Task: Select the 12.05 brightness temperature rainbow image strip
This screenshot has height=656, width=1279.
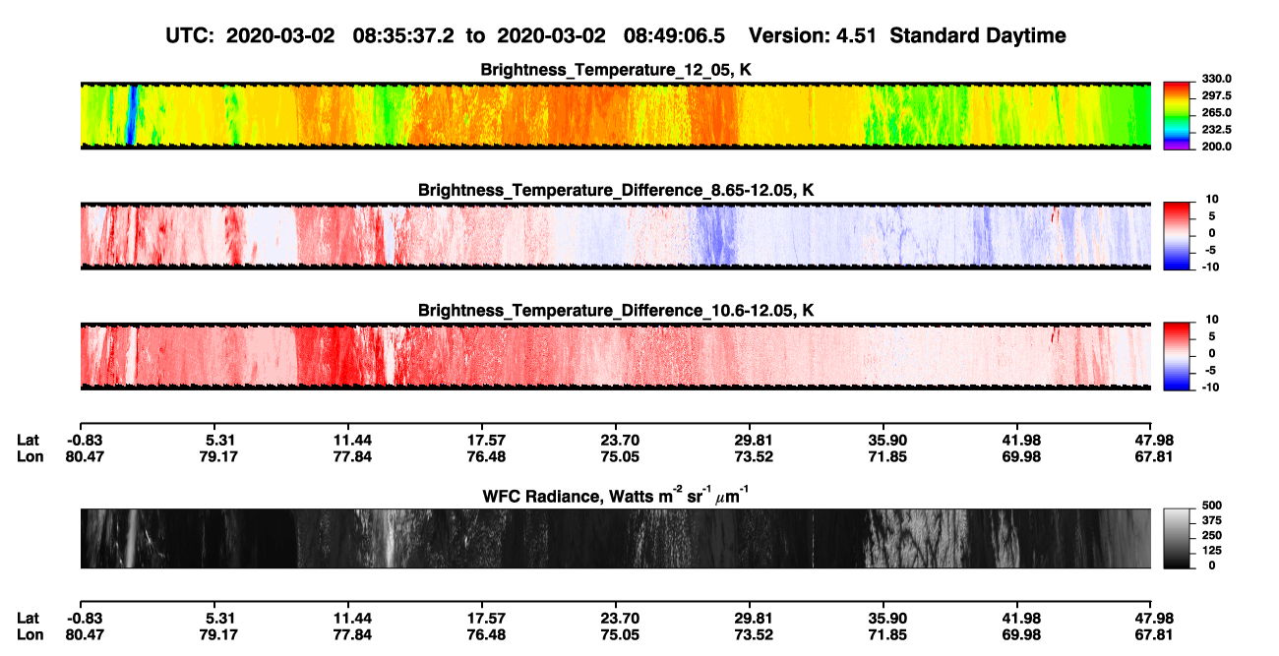Action: [x=616, y=115]
